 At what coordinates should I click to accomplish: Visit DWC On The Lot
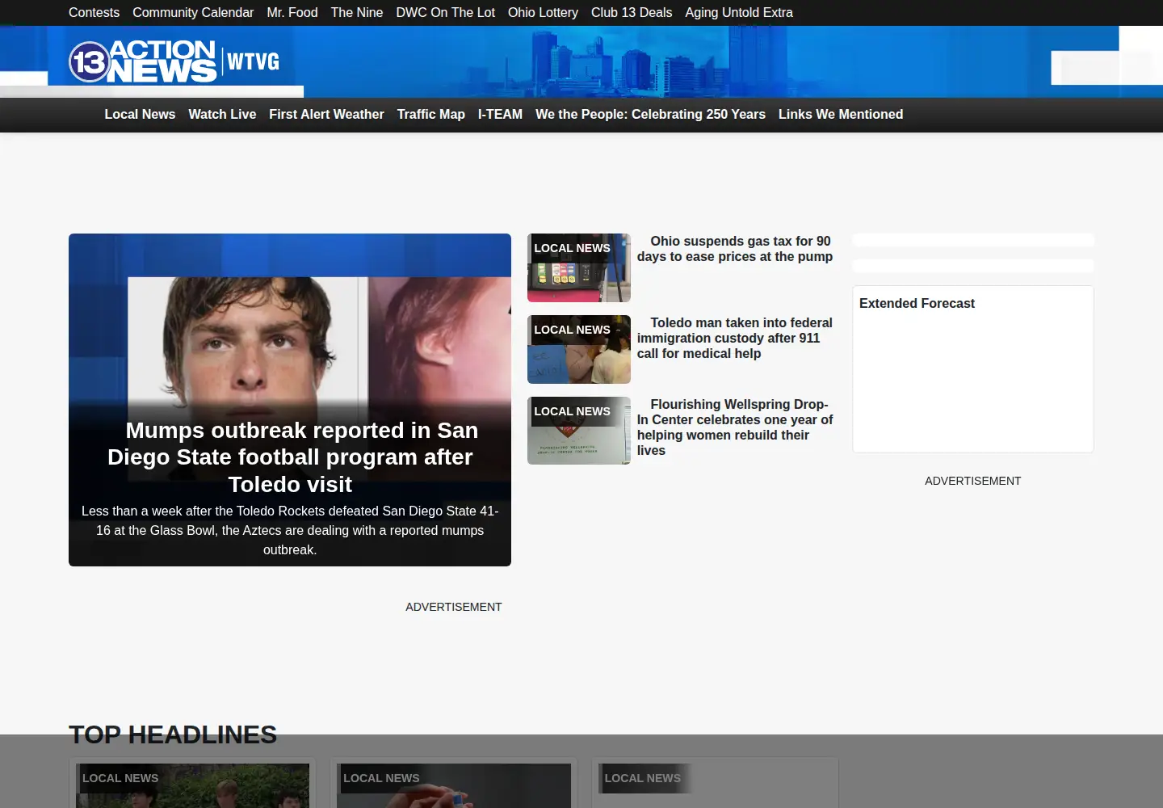click(x=446, y=13)
